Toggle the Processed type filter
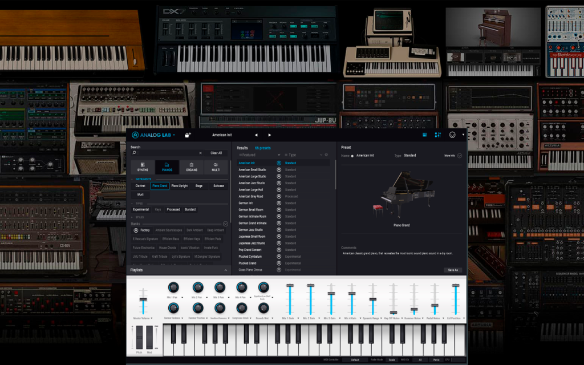This screenshot has width=584, height=365. click(173, 210)
